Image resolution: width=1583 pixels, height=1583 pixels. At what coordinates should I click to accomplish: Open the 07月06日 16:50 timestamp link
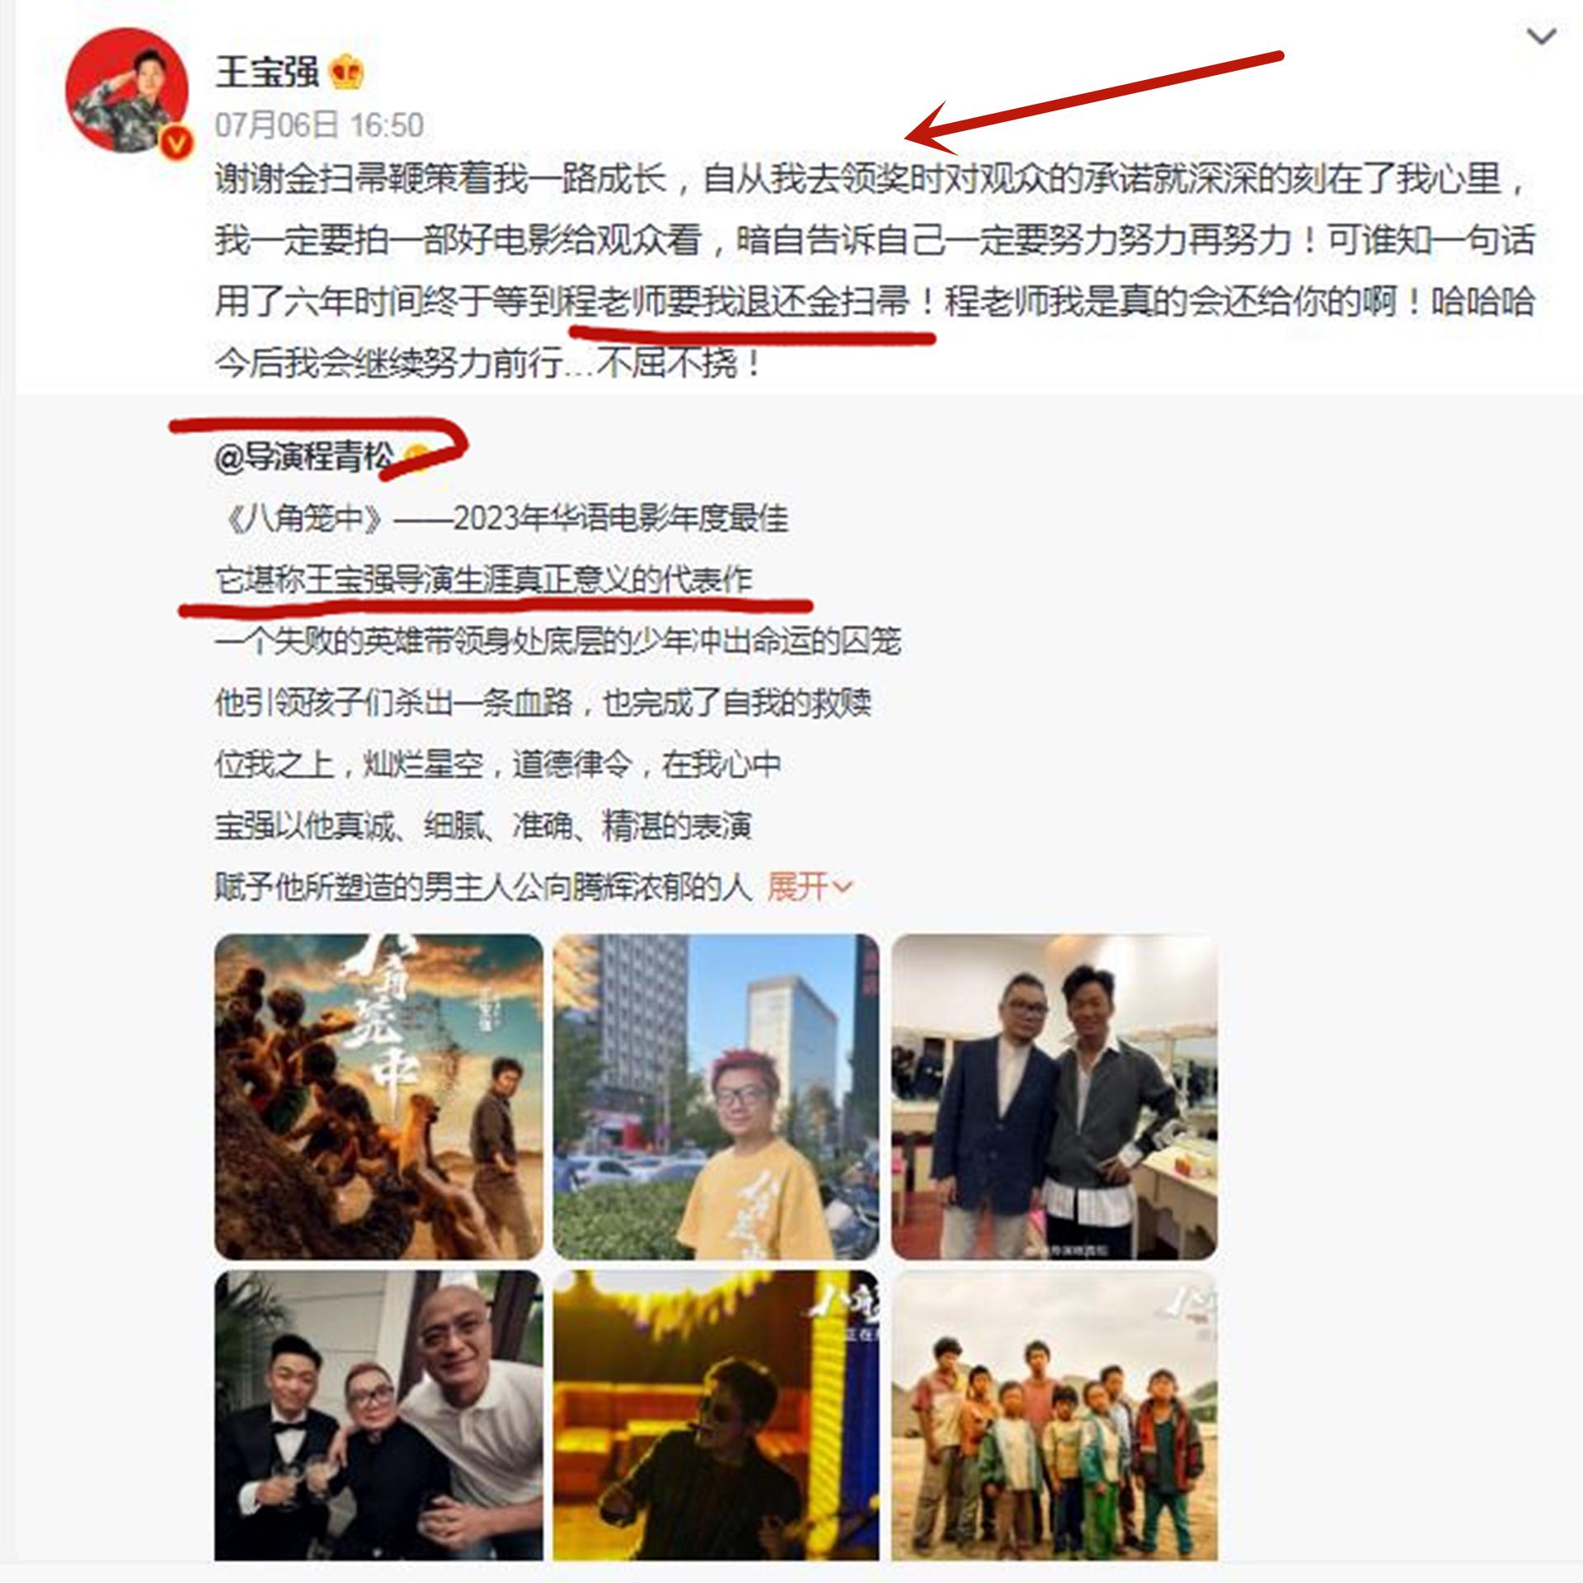tap(319, 125)
